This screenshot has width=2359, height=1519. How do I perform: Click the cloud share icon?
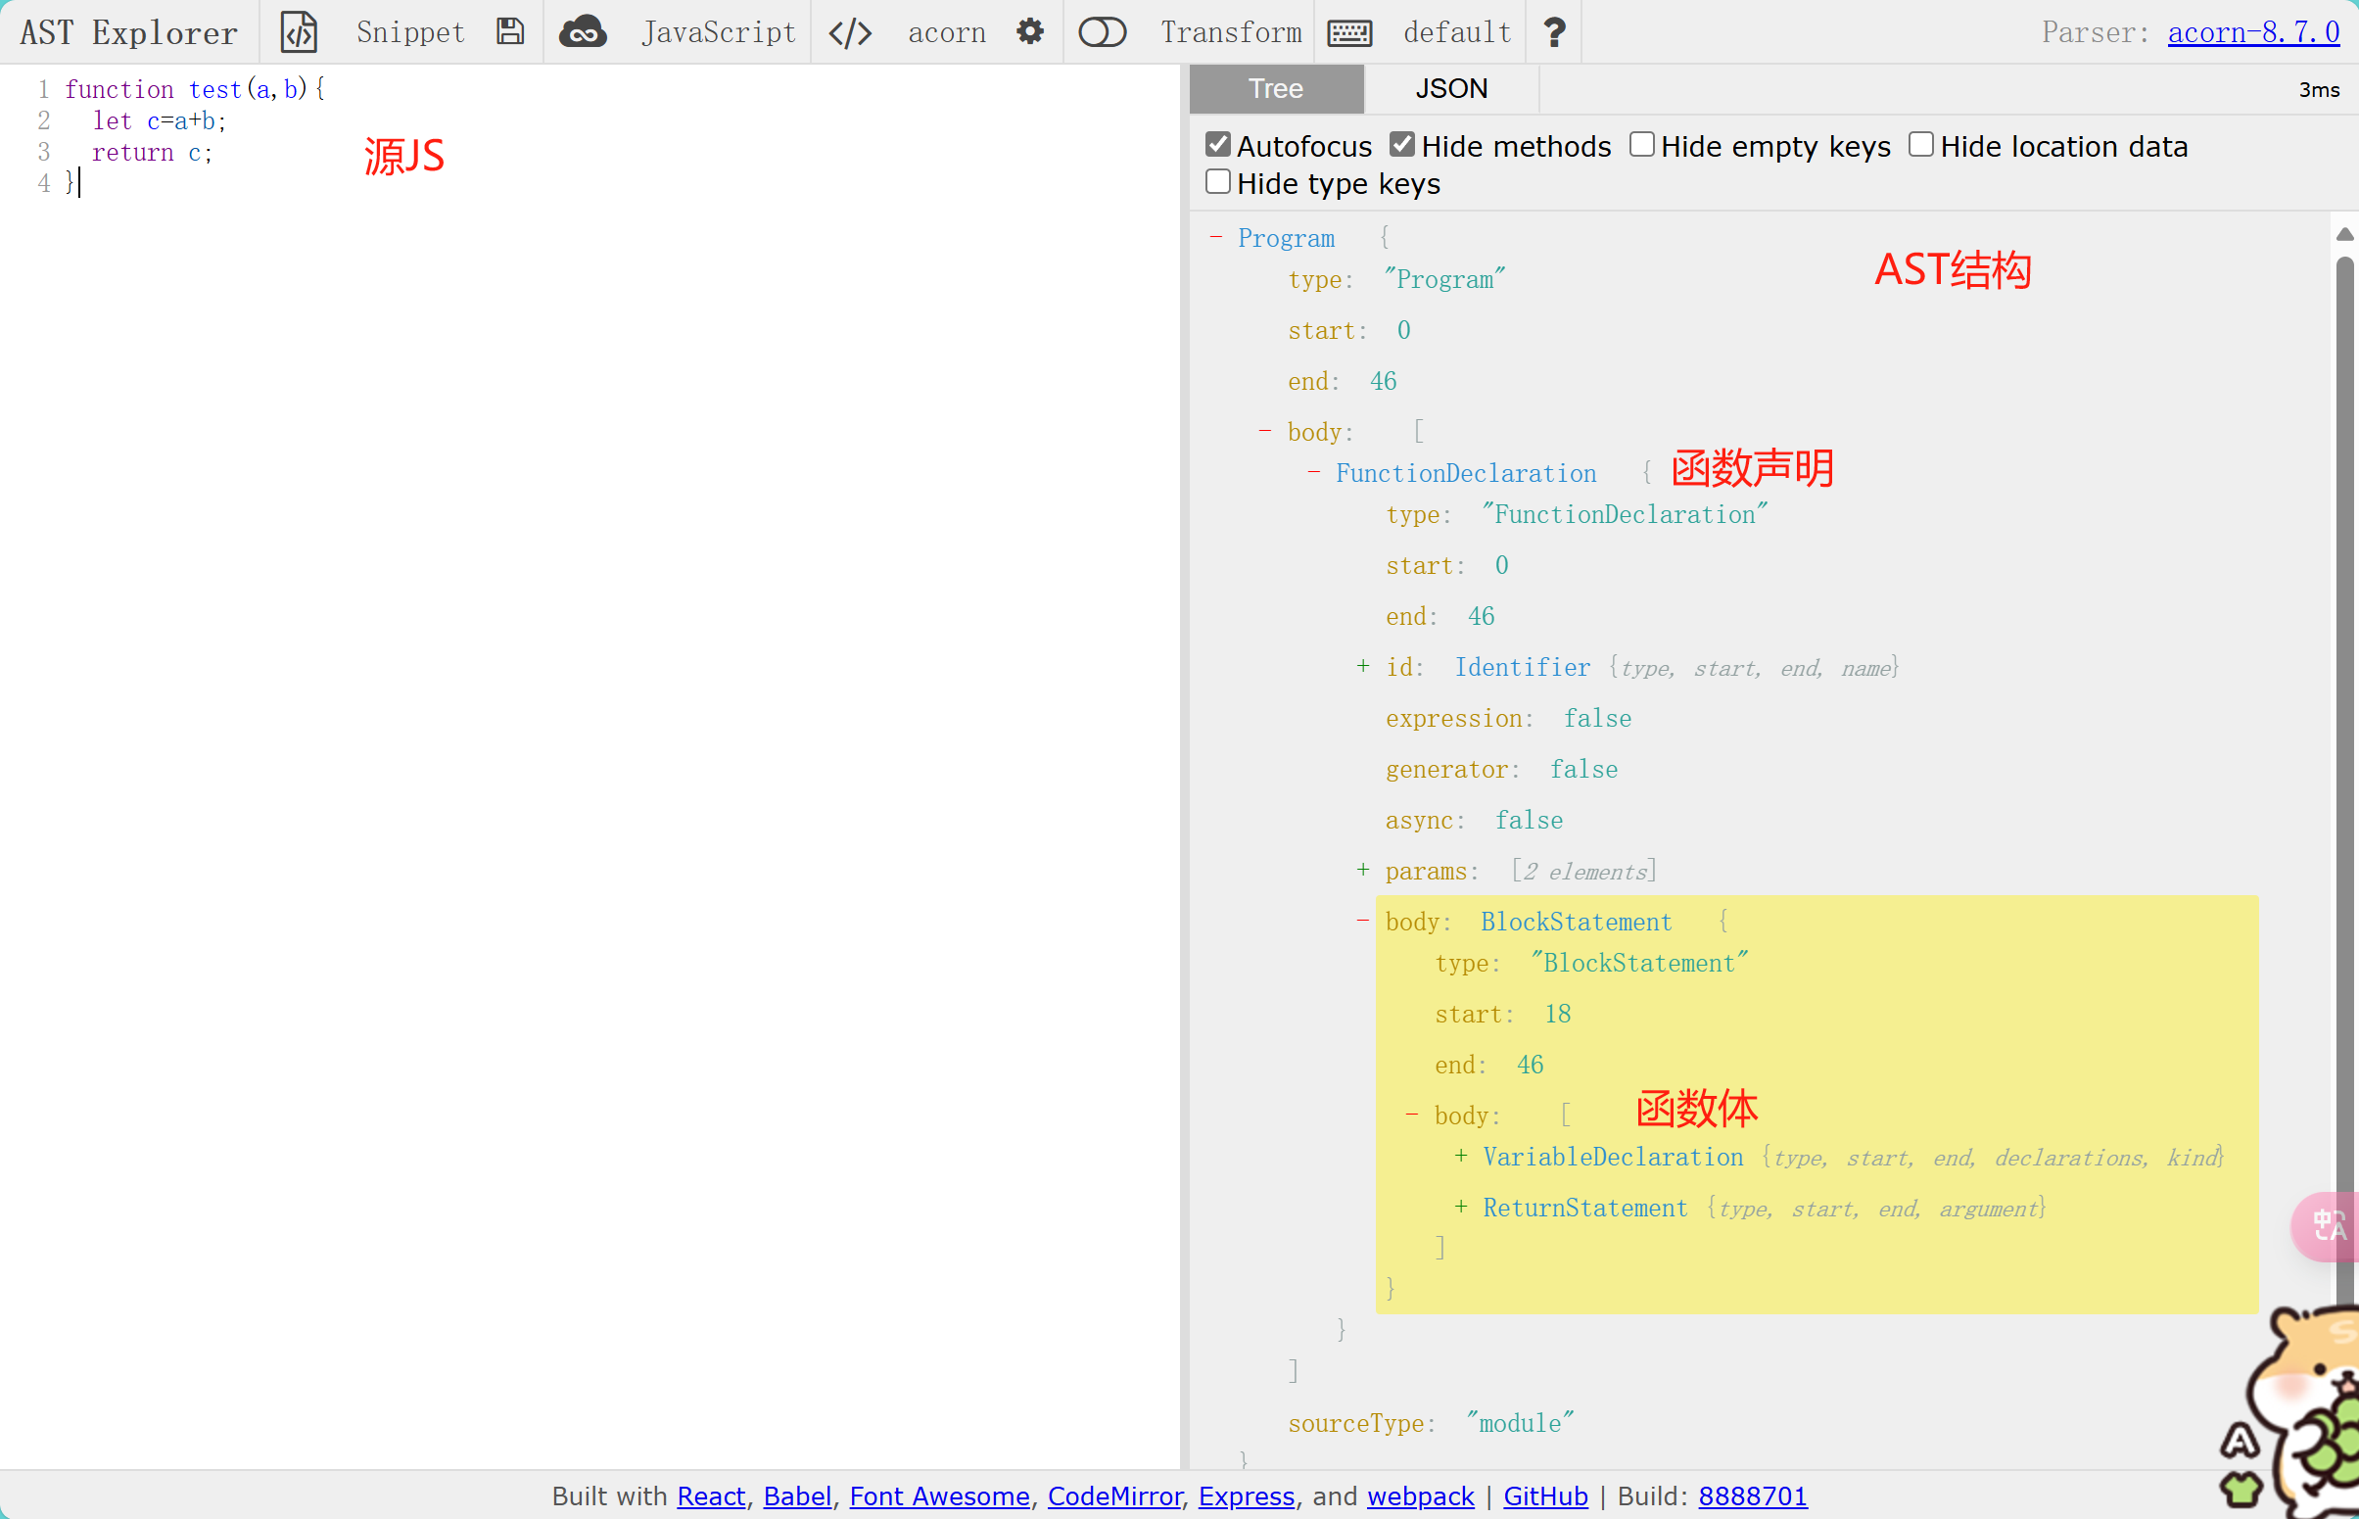click(583, 31)
